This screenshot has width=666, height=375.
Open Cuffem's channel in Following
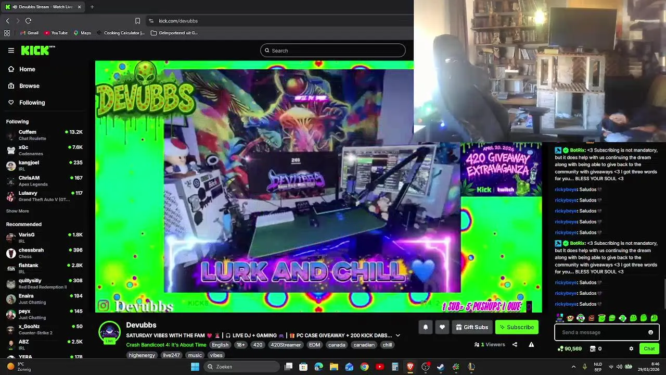pyautogui.click(x=44, y=135)
